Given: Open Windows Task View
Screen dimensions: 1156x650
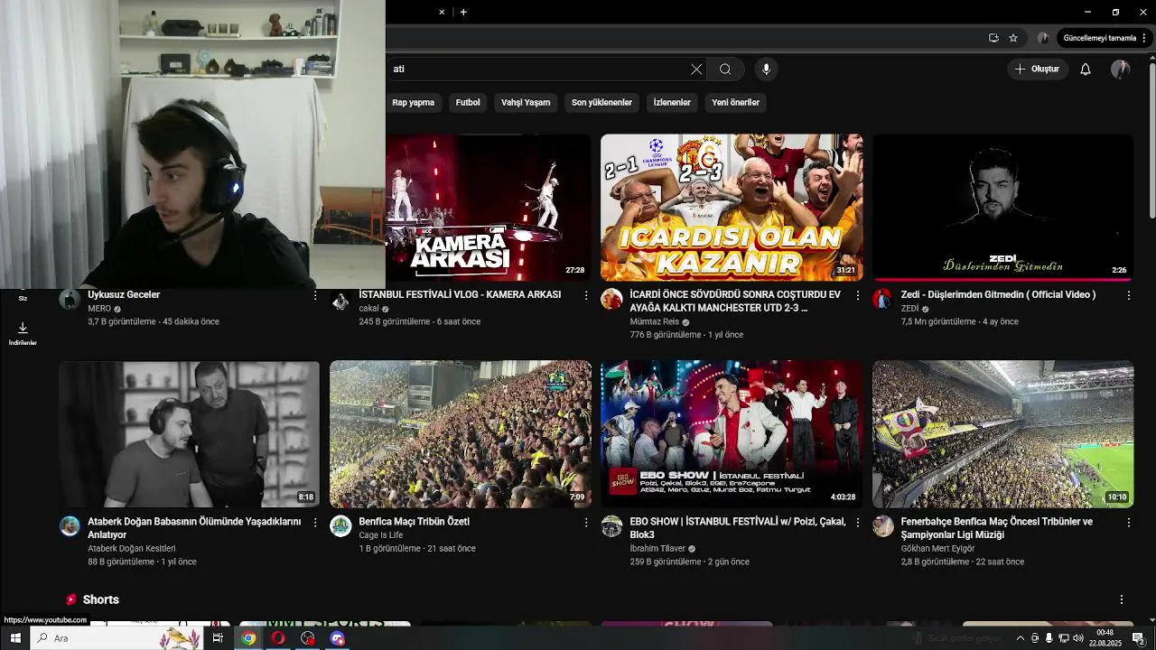Looking at the screenshot, I should (218, 638).
